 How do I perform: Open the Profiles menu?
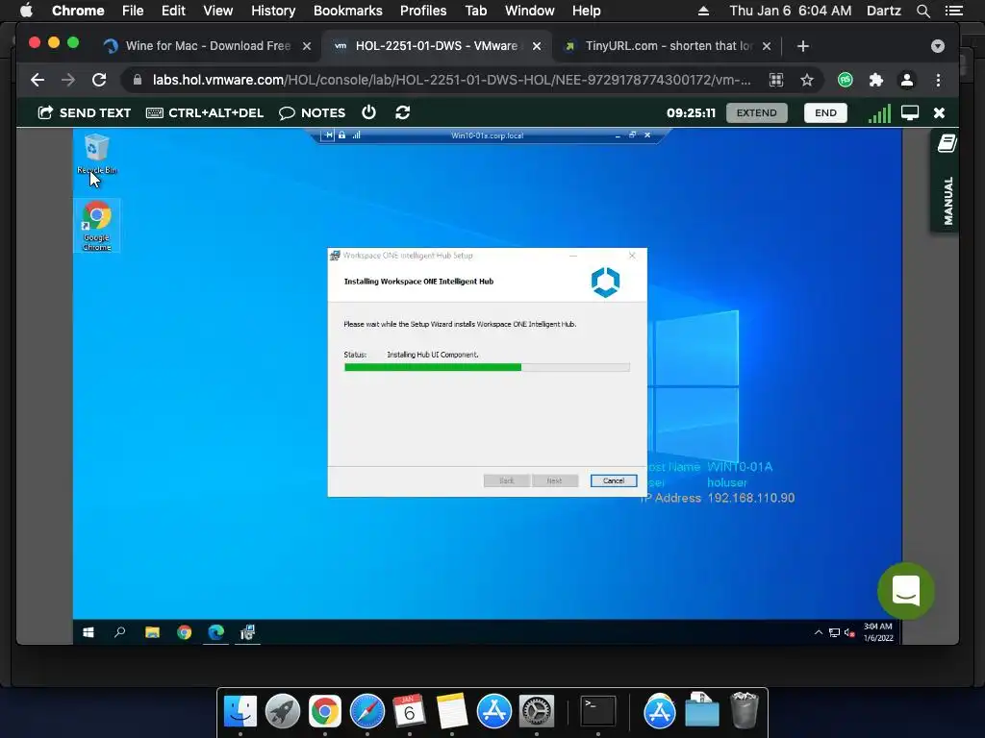tap(423, 11)
